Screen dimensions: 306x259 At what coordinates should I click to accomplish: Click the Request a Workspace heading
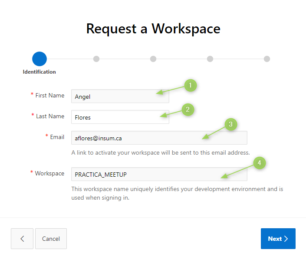point(153,29)
